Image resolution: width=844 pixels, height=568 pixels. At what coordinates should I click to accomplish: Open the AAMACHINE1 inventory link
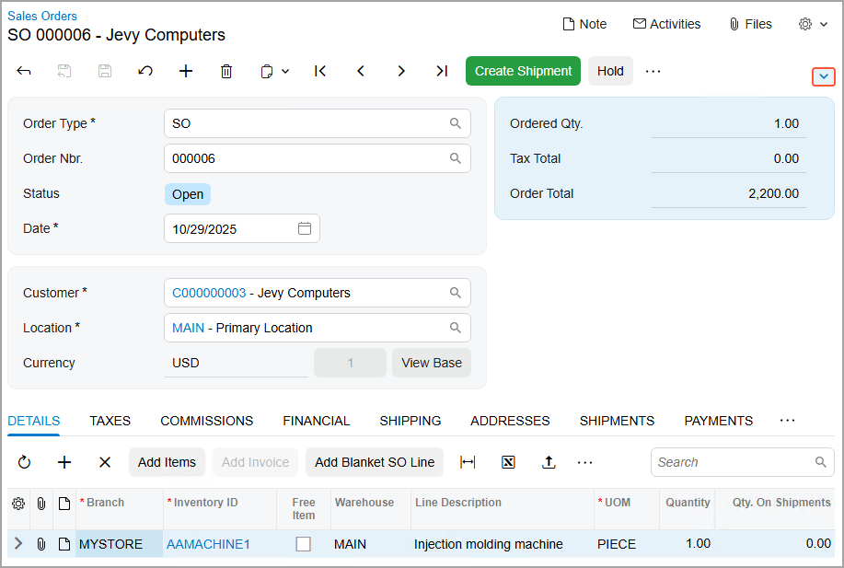click(x=208, y=544)
